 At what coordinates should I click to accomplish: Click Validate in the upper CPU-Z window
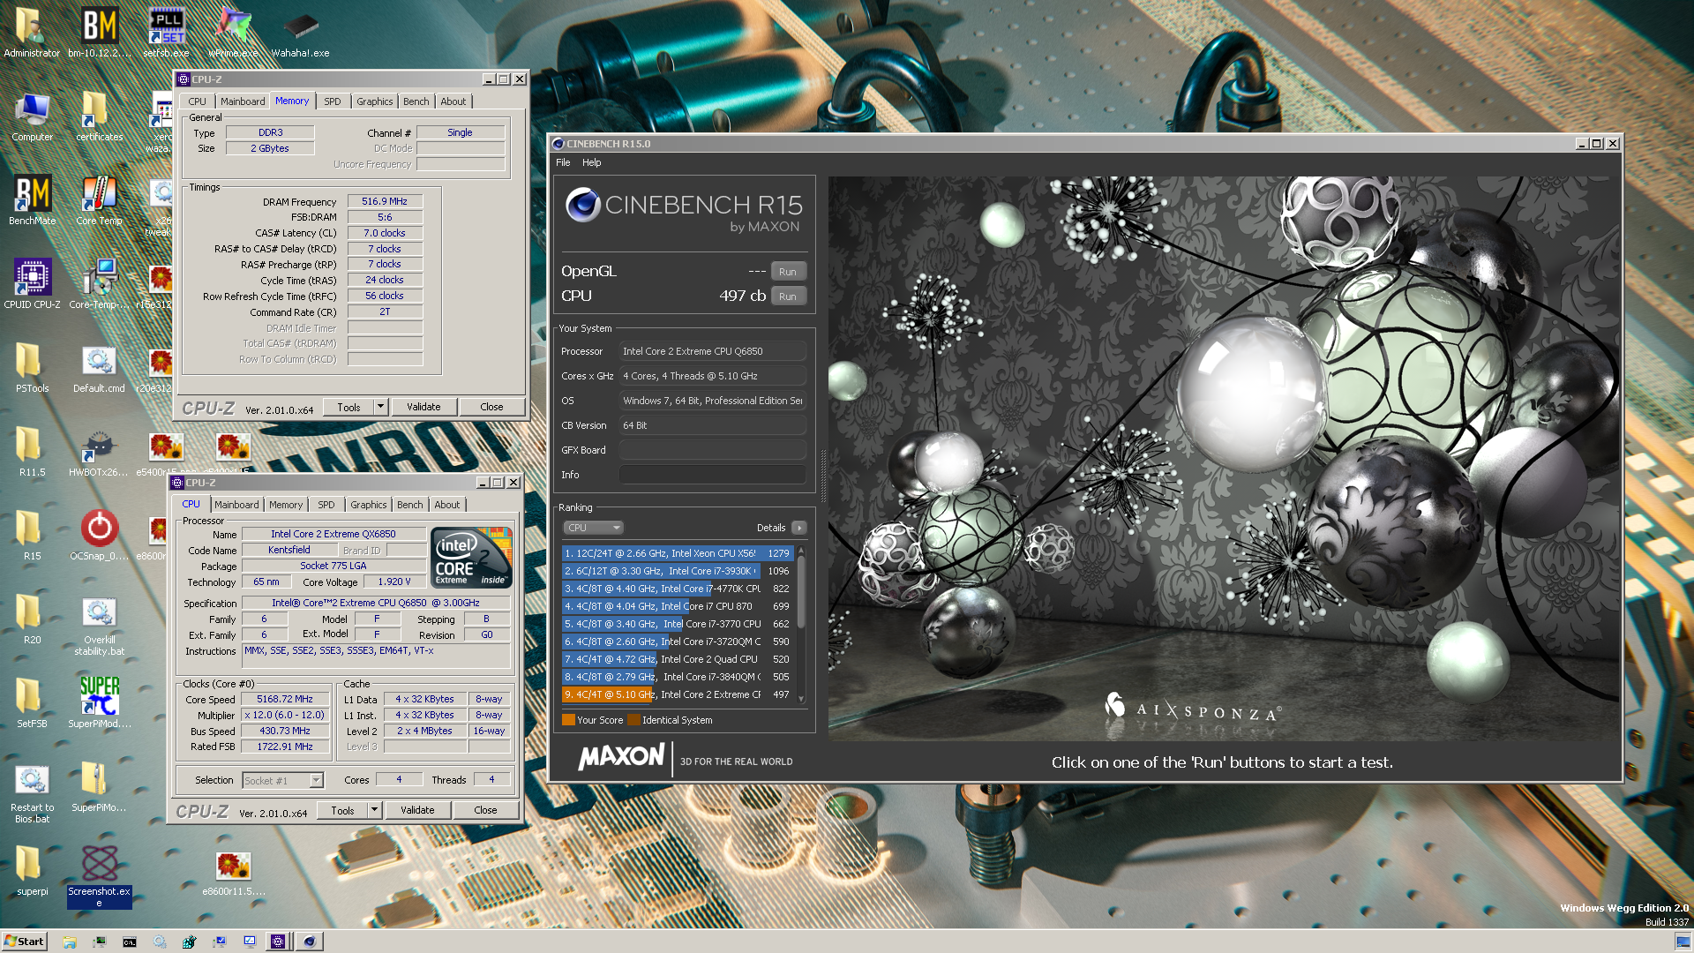[x=423, y=407]
